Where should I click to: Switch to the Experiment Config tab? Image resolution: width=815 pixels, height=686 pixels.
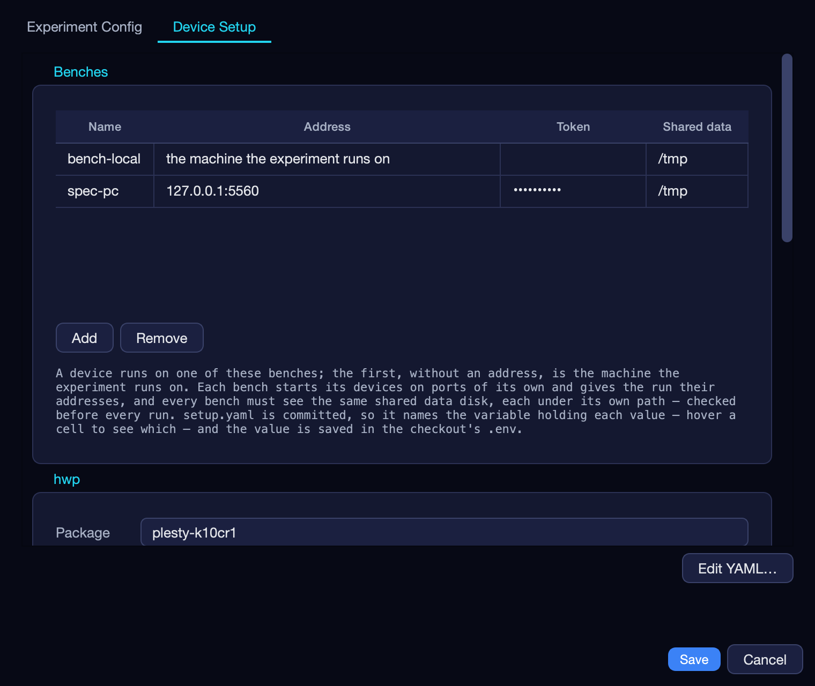click(x=85, y=27)
